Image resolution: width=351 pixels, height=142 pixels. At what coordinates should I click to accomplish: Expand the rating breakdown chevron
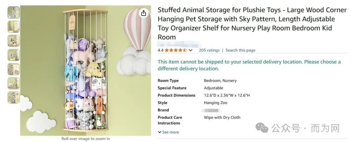(191, 50)
